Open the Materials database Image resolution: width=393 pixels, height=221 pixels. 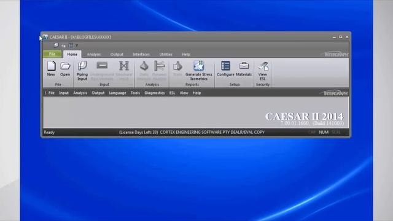coord(244,69)
